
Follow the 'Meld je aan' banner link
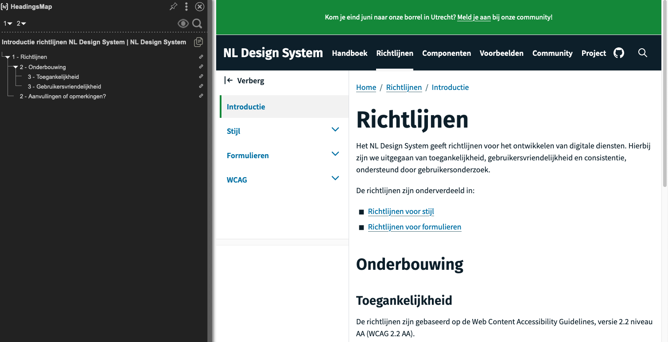474,17
